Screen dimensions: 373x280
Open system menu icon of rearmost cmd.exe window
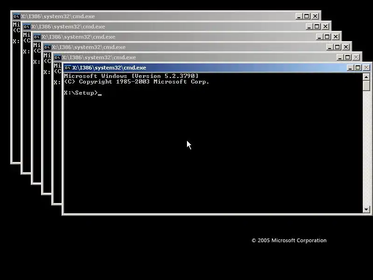tap(16, 16)
